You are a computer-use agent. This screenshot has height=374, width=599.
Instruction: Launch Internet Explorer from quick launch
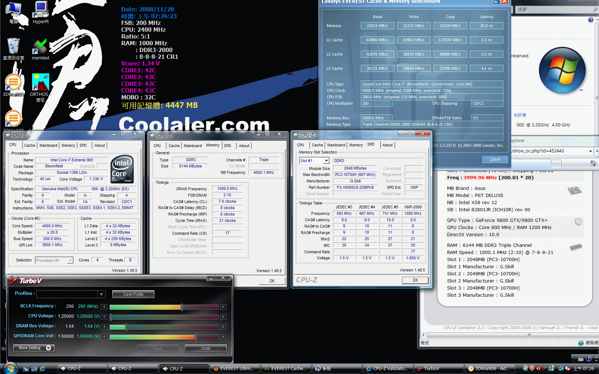[42, 369]
